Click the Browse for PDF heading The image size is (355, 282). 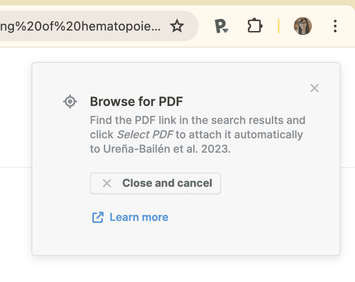[x=137, y=101]
